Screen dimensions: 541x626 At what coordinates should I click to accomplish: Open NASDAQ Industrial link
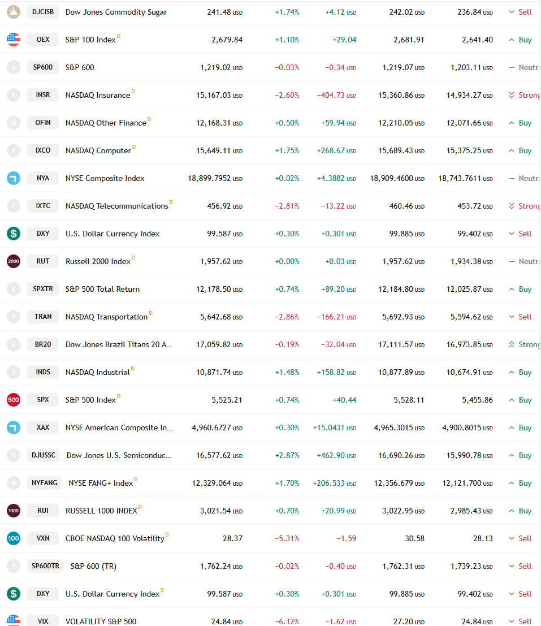point(98,373)
